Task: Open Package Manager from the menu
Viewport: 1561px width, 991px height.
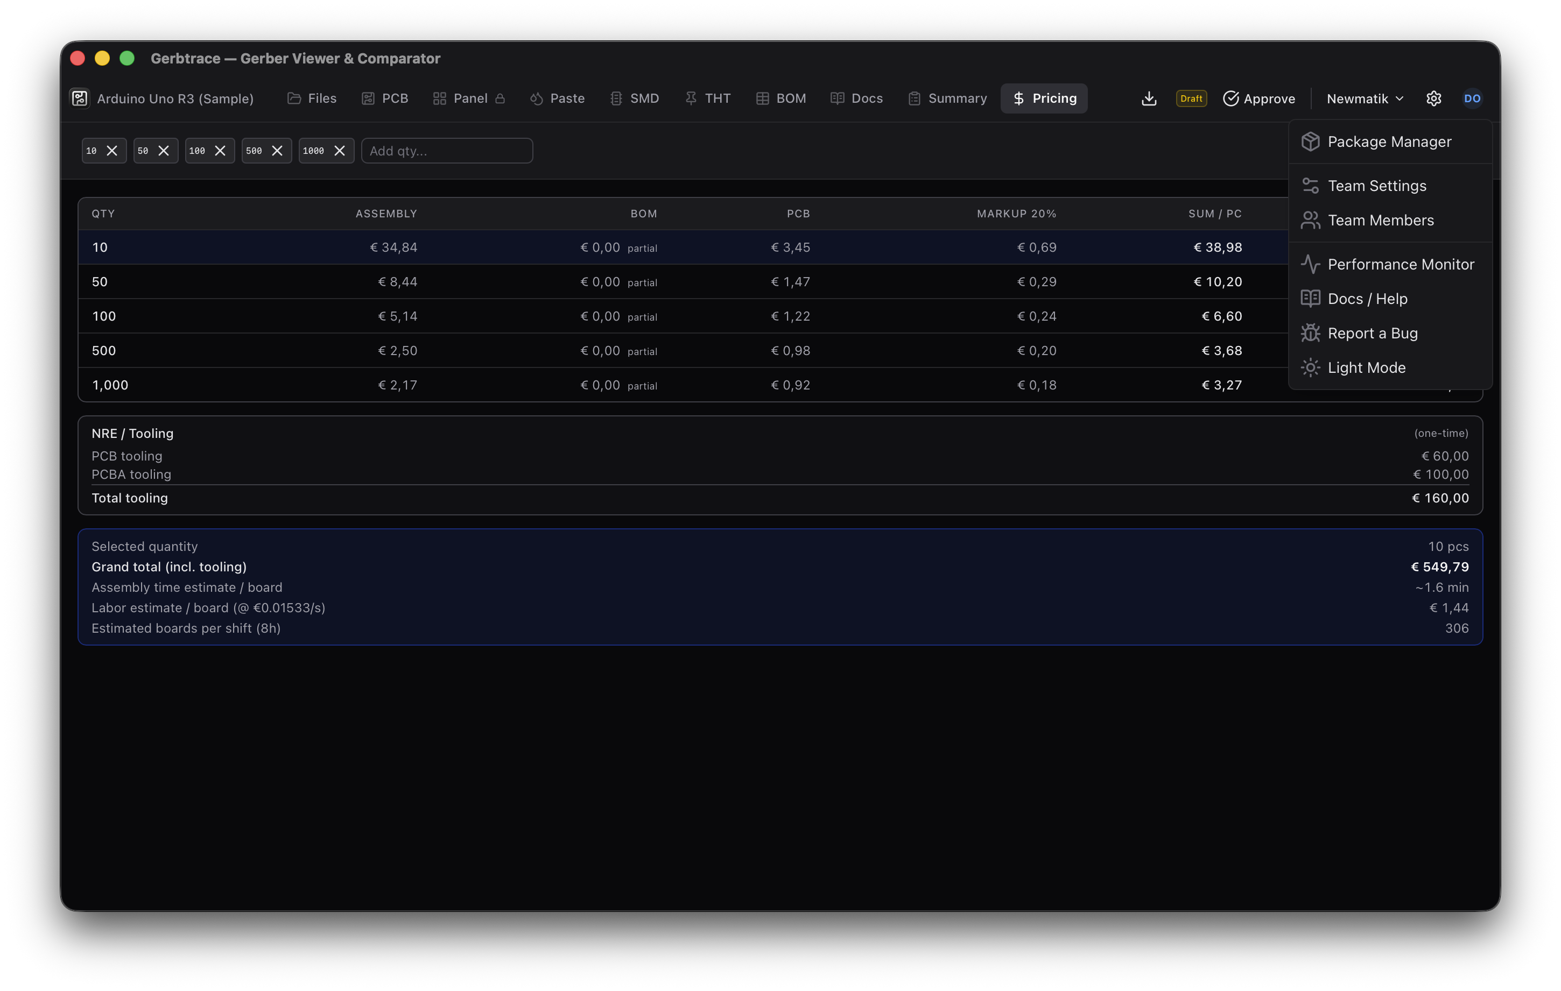Action: [x=1390, y=141]
